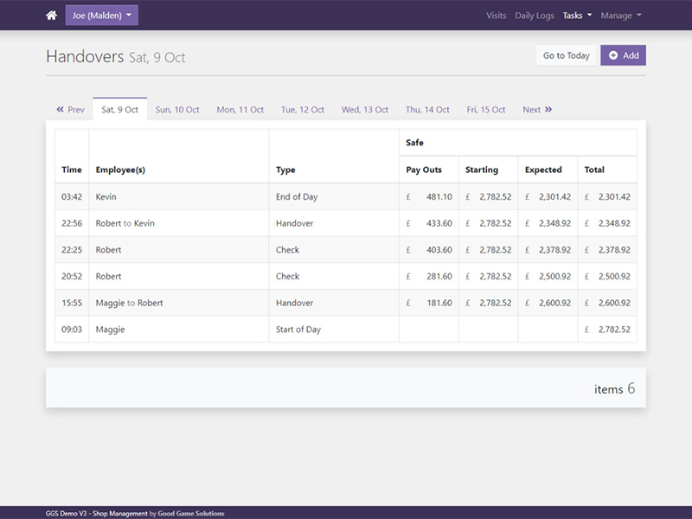The width and height of the screenshot is (692, 519).
Task: Go to the previous week with Prev
Action: (x=70, y=110)
